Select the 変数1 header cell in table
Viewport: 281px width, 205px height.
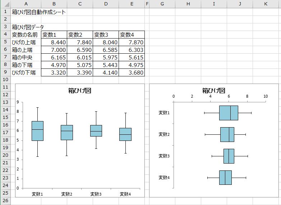(x=54, y=35)
